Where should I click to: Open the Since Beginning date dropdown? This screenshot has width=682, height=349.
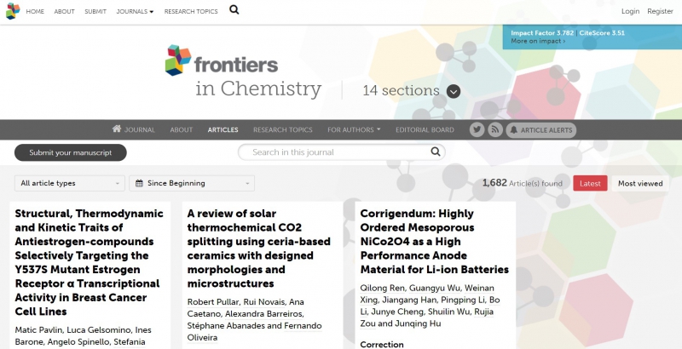(x=192, y=183)
